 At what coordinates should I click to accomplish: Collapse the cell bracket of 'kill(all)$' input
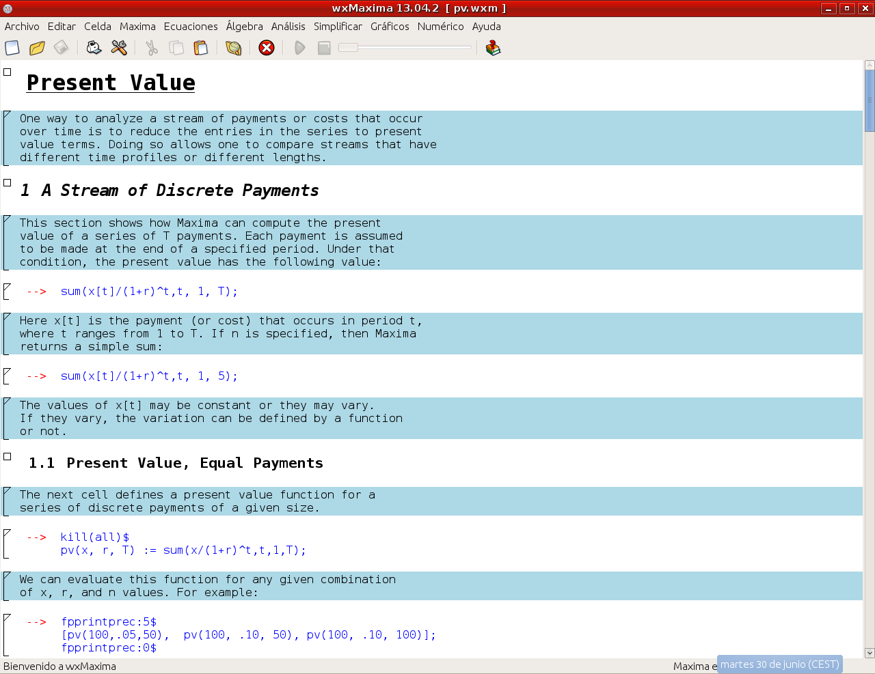coord(6,544)
